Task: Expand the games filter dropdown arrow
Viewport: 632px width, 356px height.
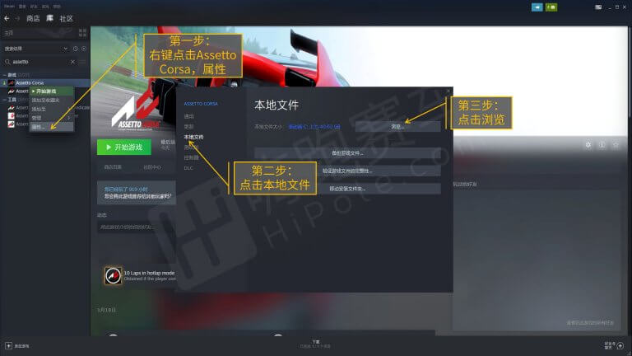Action: [x=65, y=49]
